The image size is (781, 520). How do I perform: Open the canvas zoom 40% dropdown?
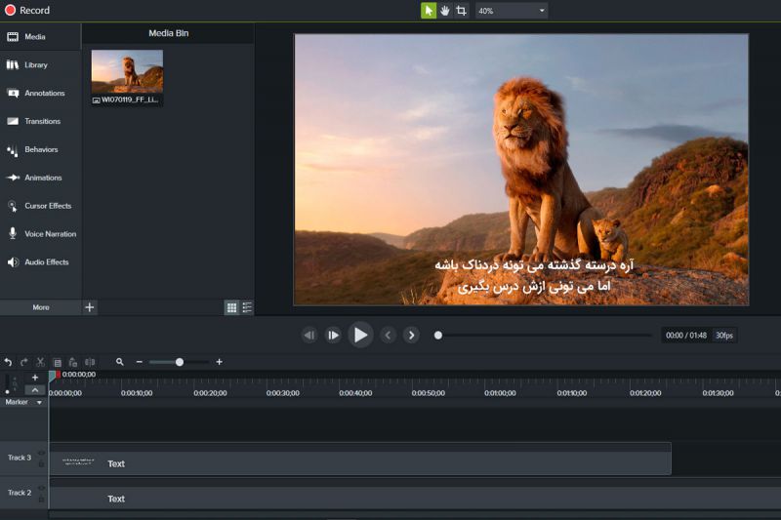512,11
